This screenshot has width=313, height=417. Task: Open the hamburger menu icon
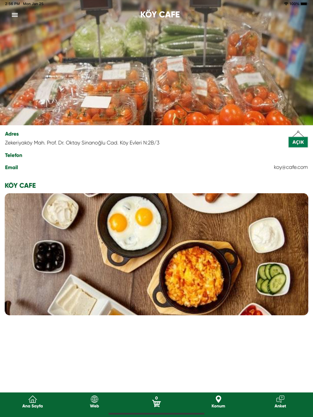tap(15, 15)
